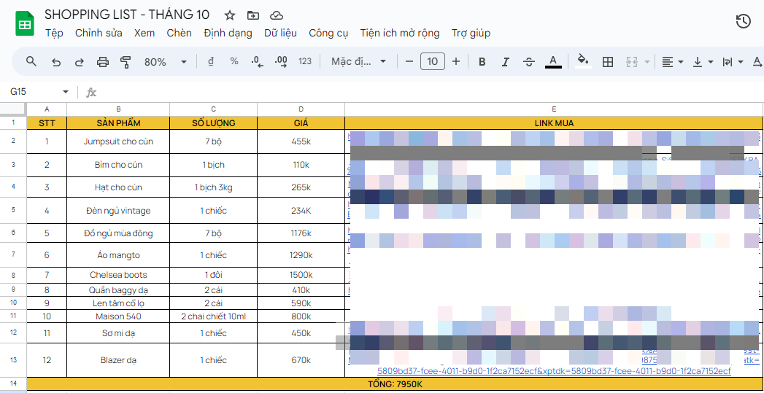The width and height of the screenshot is (764, 393).
Task: Click the search menus magnifier icon
Action: tap(31, 61)
